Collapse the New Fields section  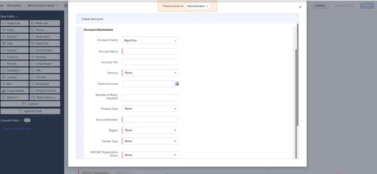(9, 16)
